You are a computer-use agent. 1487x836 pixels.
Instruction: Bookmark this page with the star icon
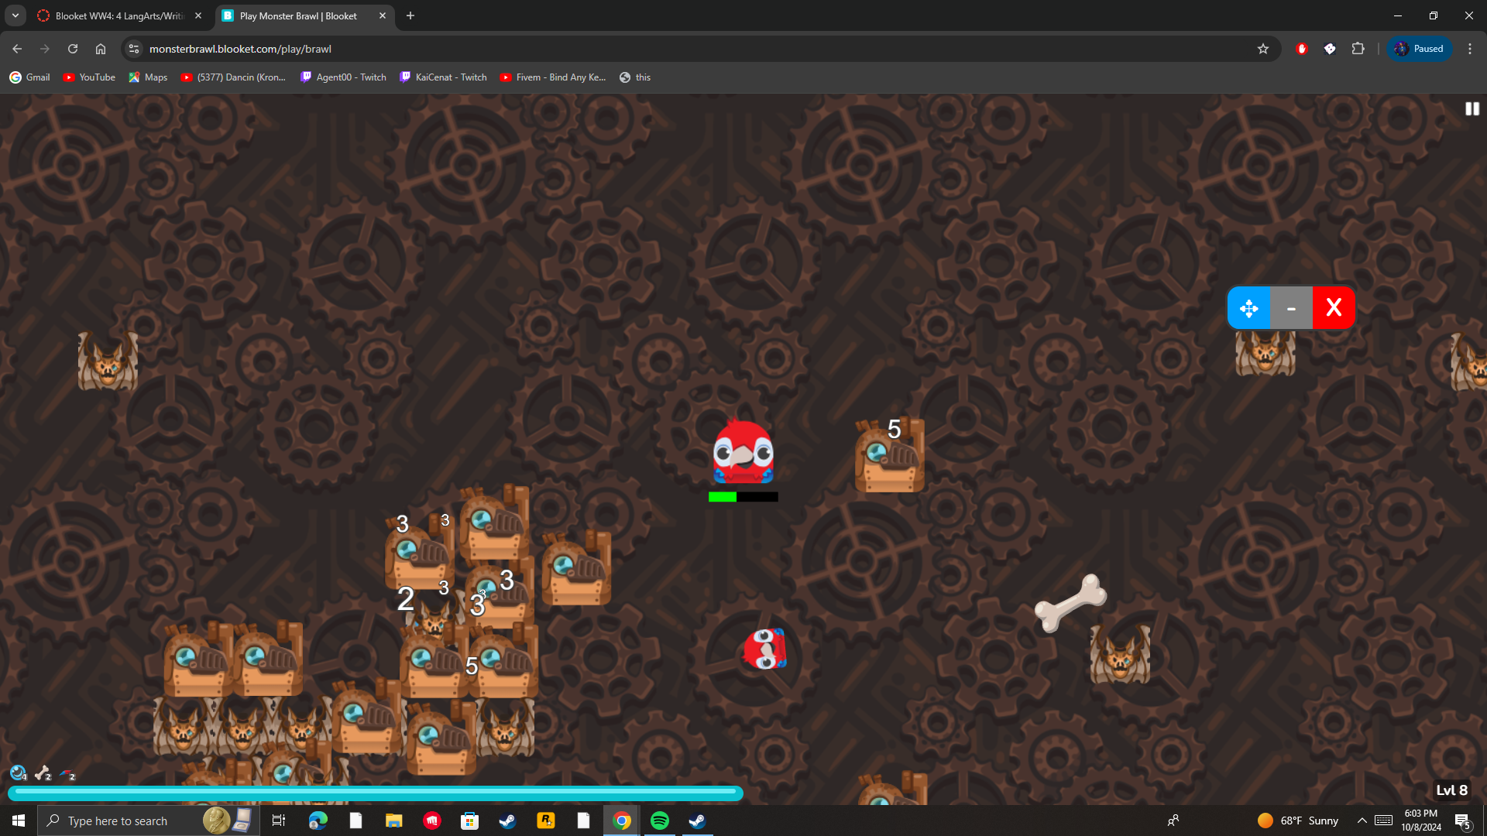coord(1263,49)
